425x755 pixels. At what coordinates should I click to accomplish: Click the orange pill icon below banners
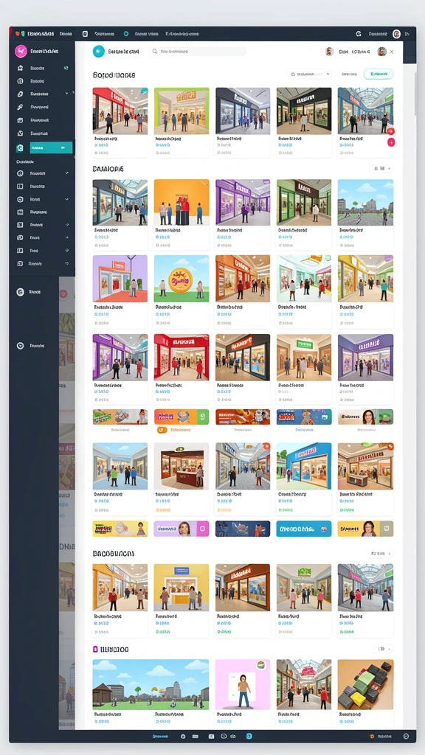pyautogui.click(x=162, y=430)
